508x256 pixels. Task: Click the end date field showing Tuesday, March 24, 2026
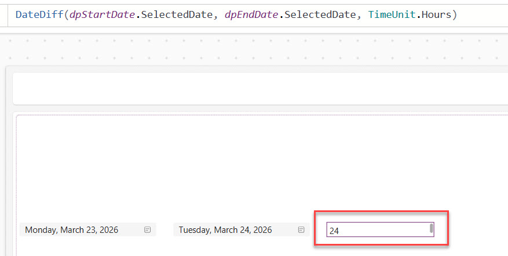coord(242,230)
